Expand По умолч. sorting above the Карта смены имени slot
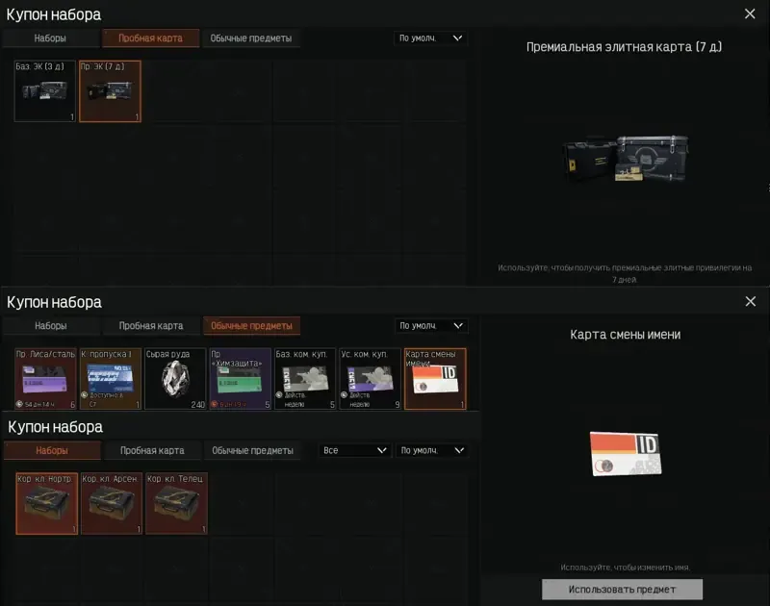Viewport: 770px width, 606px height. 431,326
